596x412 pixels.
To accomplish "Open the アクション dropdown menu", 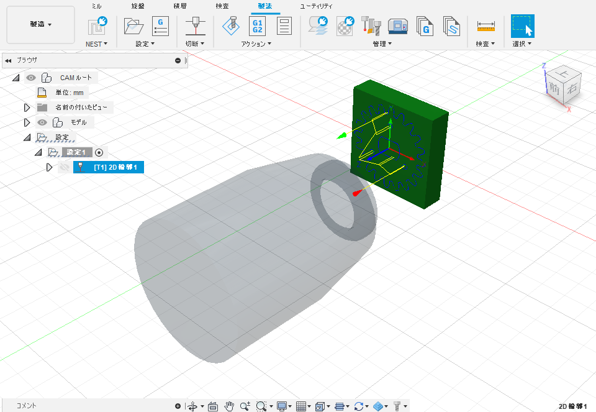I will point(256,44).
